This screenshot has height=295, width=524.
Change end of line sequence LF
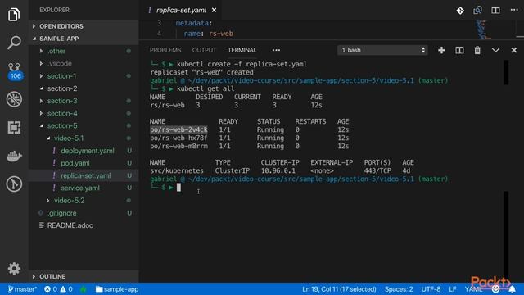point(453,289)
